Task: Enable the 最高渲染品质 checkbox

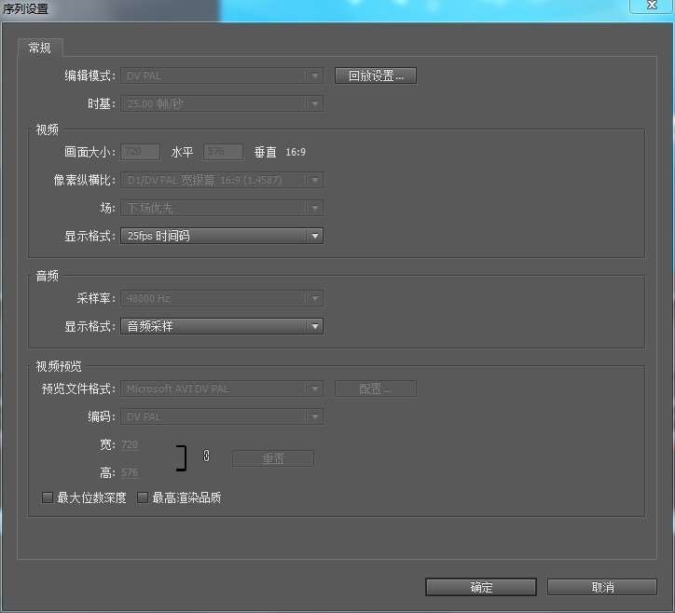Action: coord(143,497)
